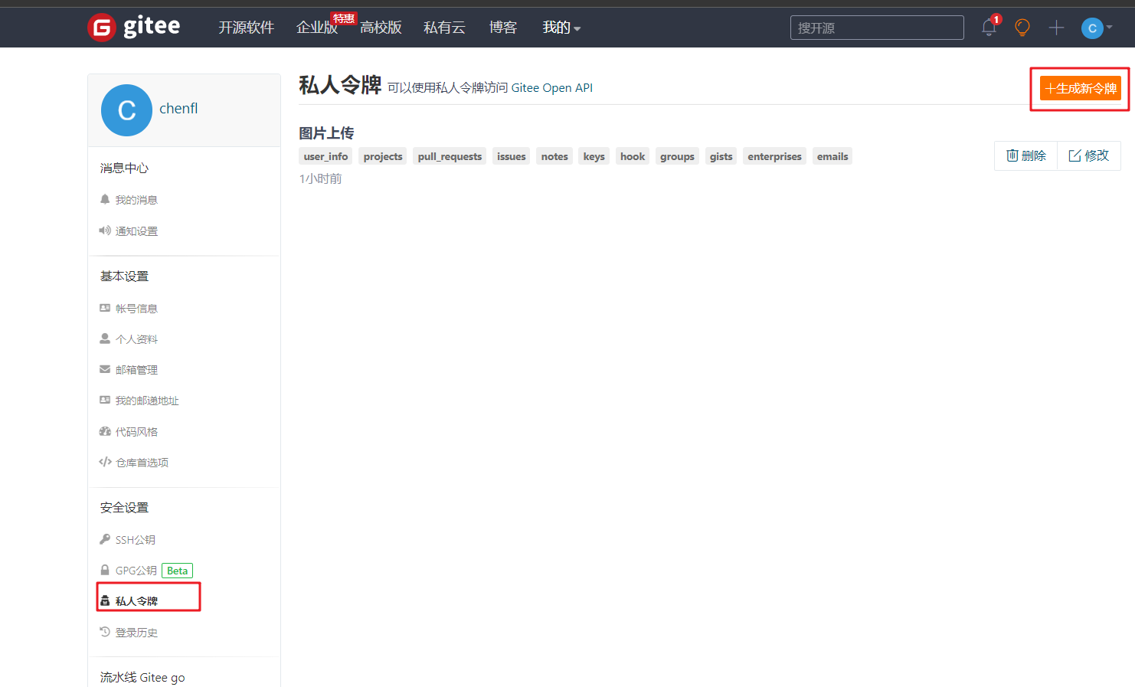Viewport: 1135px width, 687px height.
Task: Click the envelope icon beside 邮箱管理
Action: 105,369
